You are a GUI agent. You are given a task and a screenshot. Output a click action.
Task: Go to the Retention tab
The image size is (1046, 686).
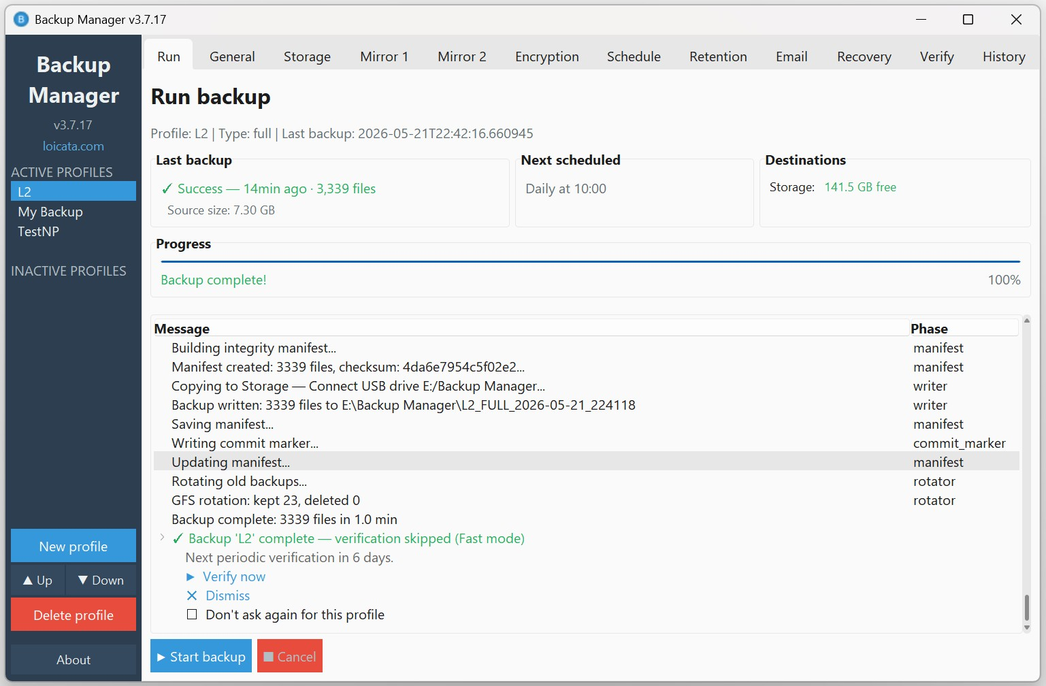coord(718,56)
